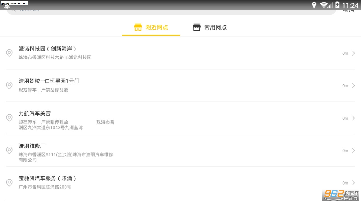Open the chevron for 派诺科技园（创新海岸）
This screenshot has height=203, width=361.
click(353, 53)
